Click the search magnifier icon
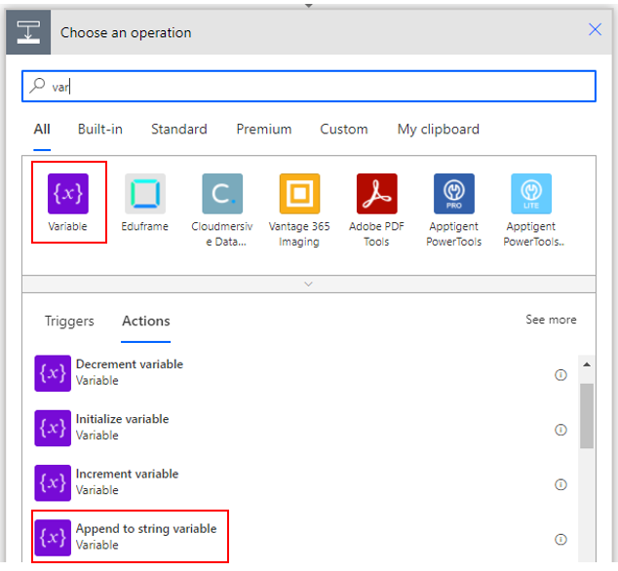The width and height of the screenshot is (618, 571). pos(37,86)
